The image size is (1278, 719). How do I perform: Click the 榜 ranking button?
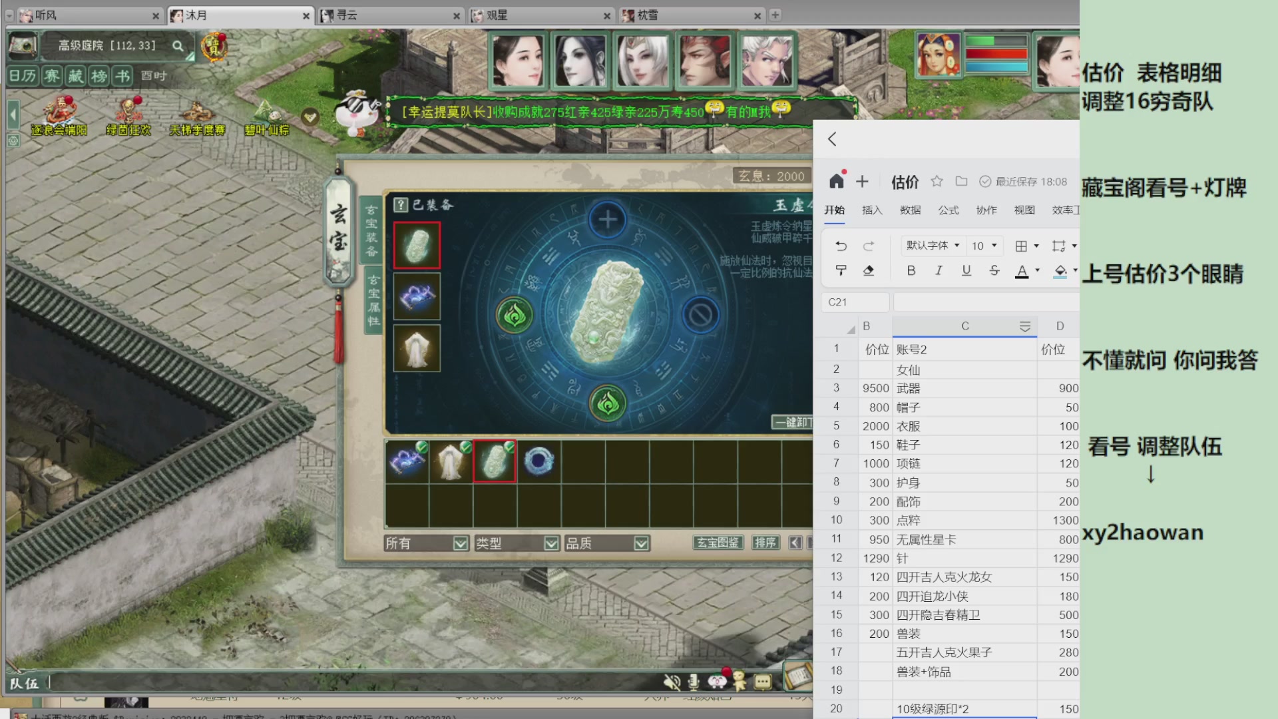[x=99, y=75]
